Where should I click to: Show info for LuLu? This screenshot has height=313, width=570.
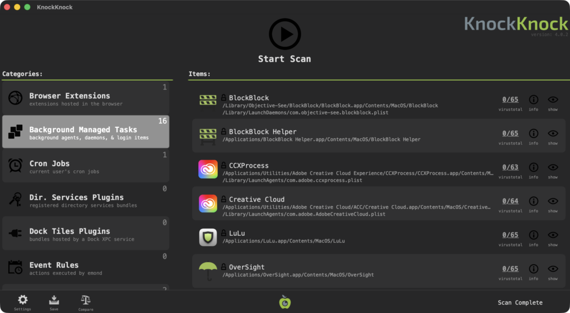(x=533, y=235)
